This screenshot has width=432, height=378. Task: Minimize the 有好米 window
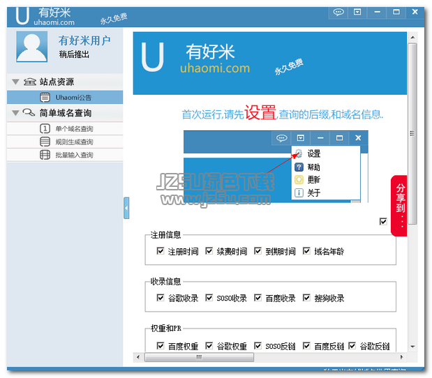click(x=377, y=12)
